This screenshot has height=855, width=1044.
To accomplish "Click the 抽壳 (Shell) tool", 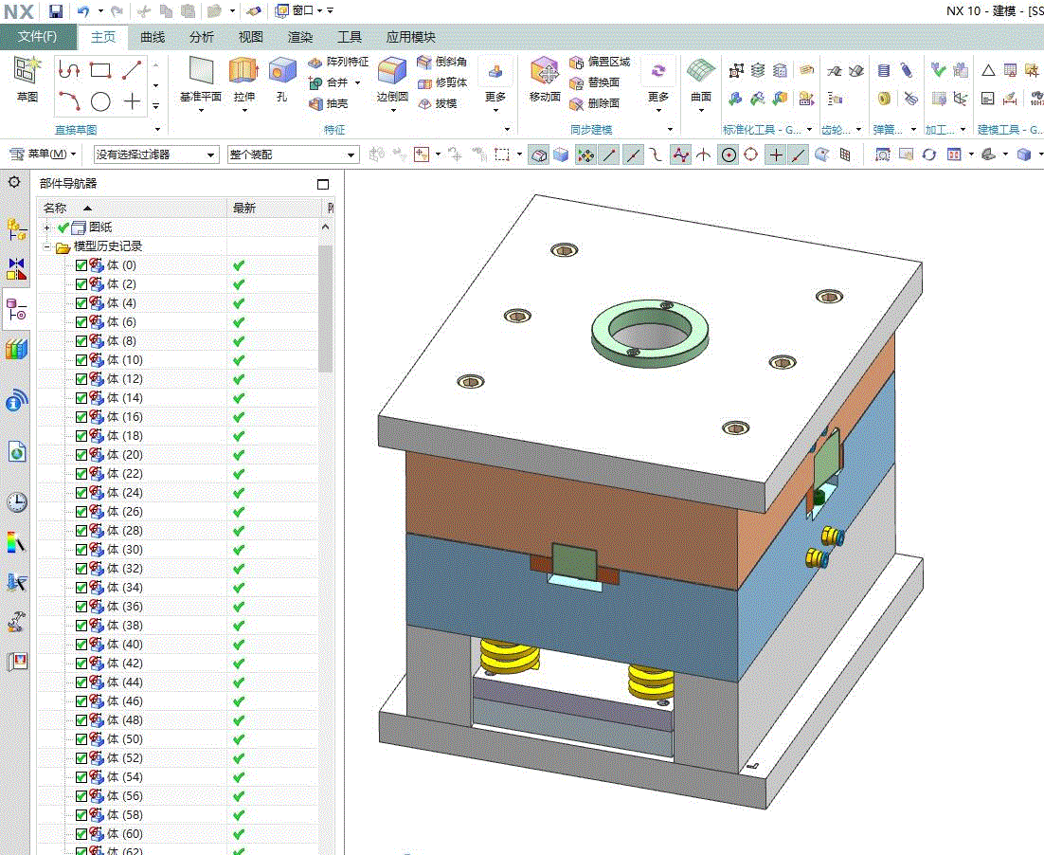I will (329, 103).
